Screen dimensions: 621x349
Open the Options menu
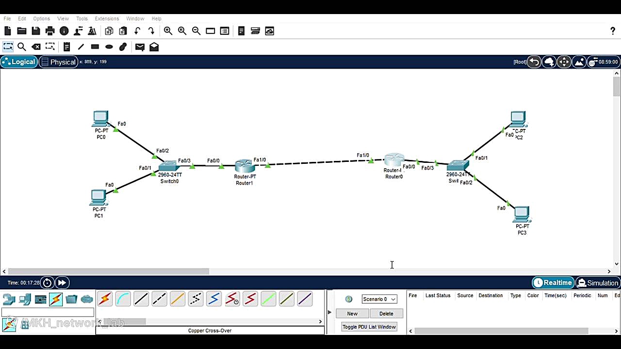(x=41, y=18)
